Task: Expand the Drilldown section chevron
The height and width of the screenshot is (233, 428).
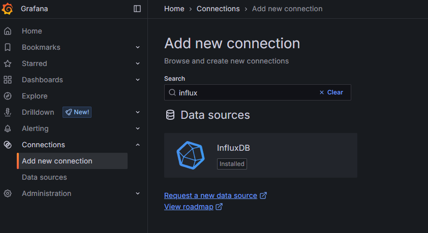Action: pyautogui.click(x=138, y=112)
